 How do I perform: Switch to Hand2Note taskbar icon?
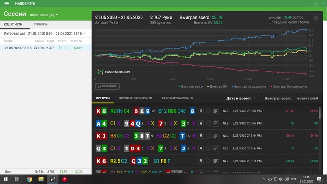click(53, 179)
